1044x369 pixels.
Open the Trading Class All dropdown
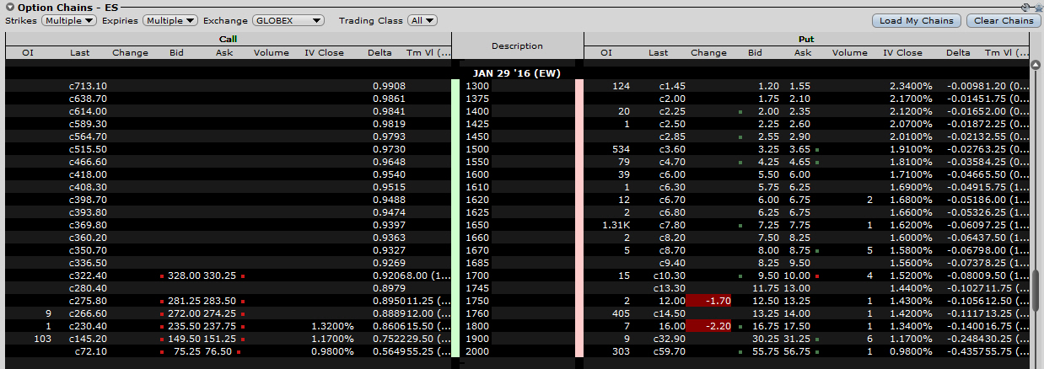click(422, 20)
